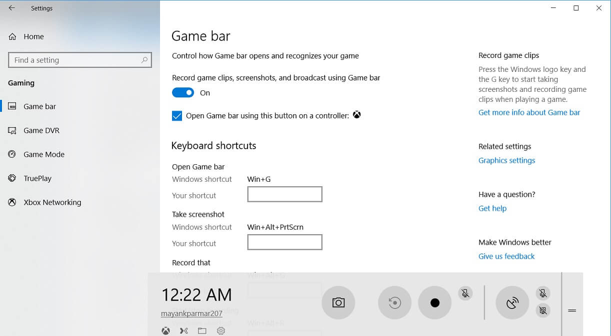Click mayankparmar207 username link
The image size is (611, 336).
tap(191, 314)
